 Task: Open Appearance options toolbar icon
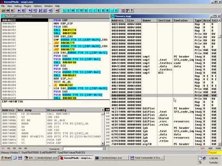[128, 11]
